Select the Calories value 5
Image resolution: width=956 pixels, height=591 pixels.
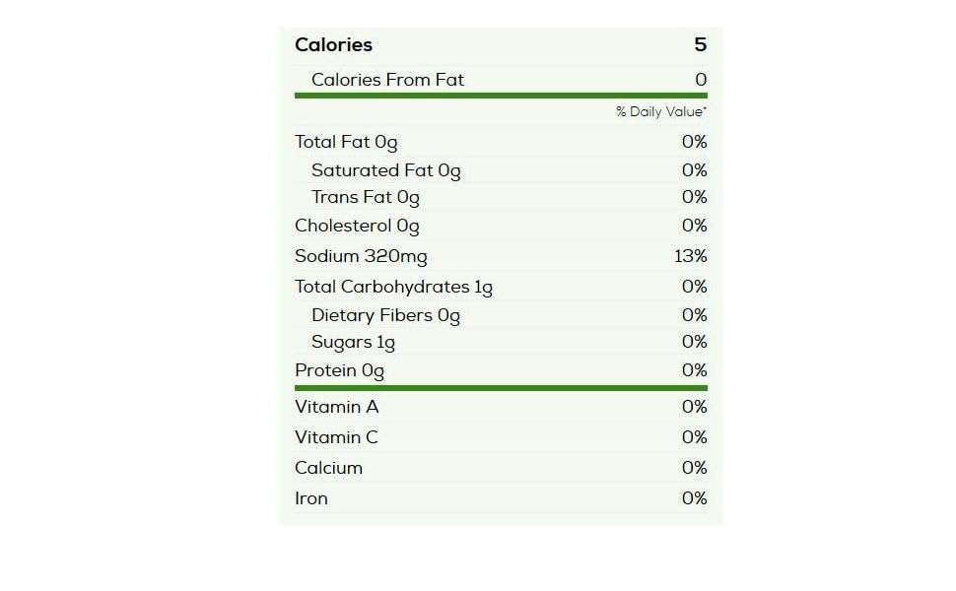click(701, 44)
